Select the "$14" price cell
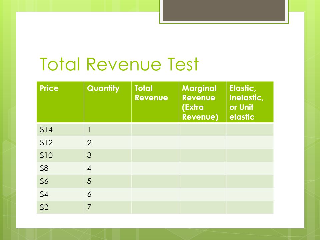The height and width of the screenshot is (240, 320). click(x=60, y=130)
